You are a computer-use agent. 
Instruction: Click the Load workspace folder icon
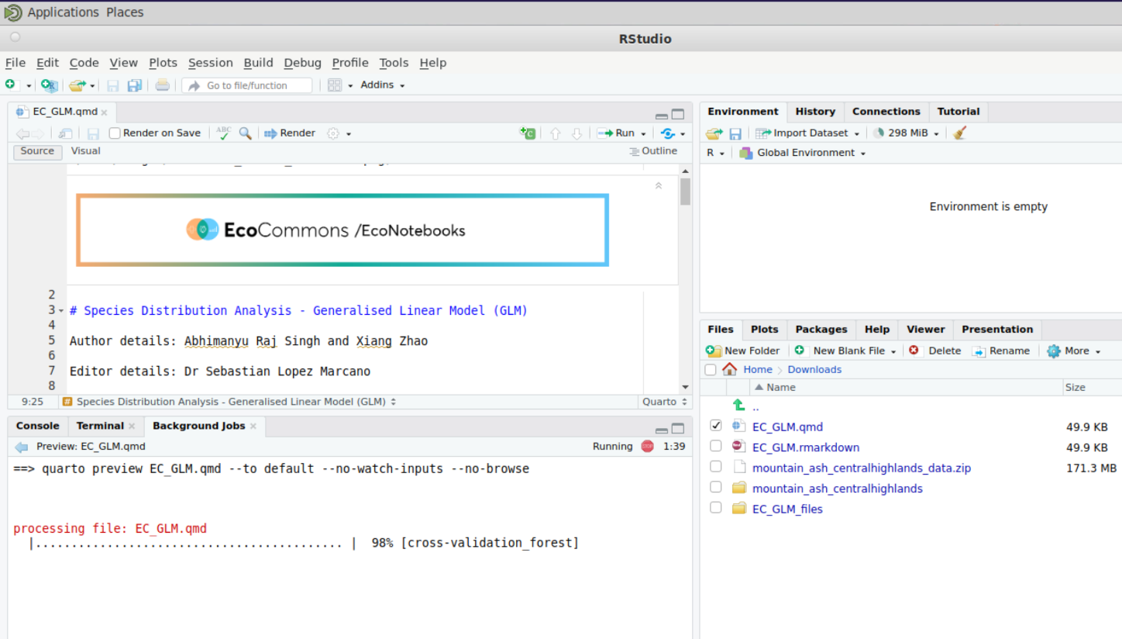tap(714, 133)
